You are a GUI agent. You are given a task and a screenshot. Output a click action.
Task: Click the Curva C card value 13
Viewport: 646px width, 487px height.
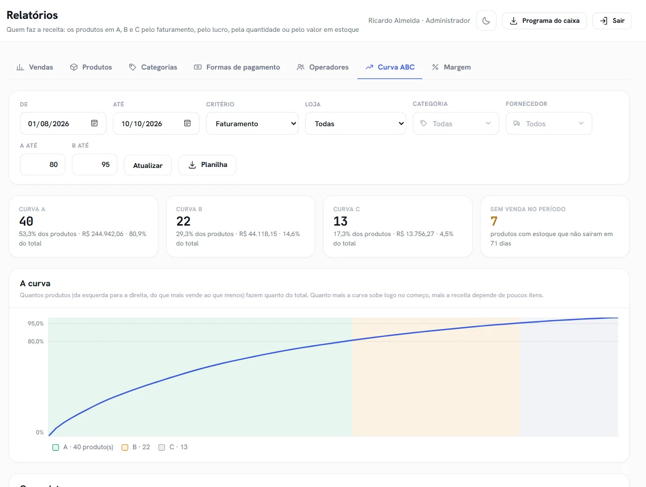tap(340, 221)
